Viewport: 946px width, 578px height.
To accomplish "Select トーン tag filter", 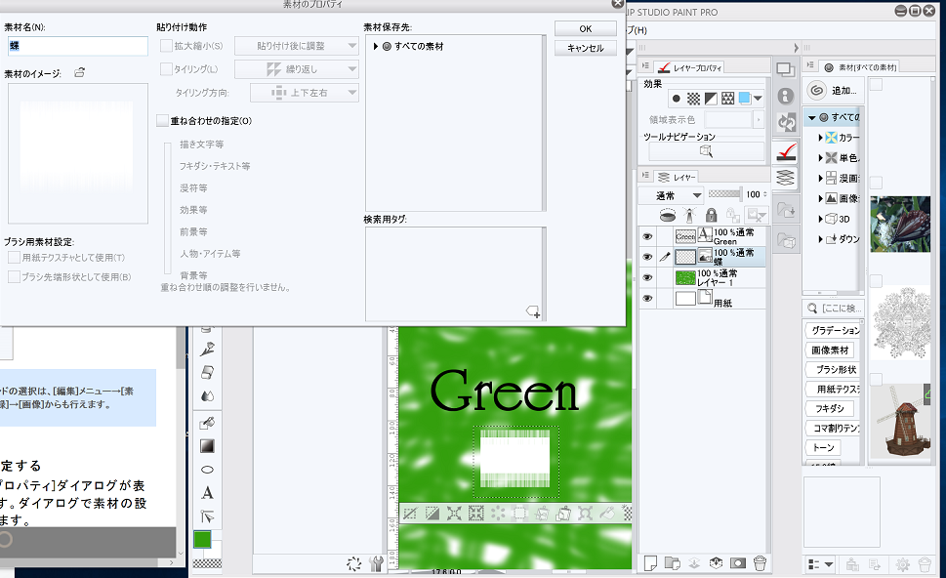I will point(824,448).
